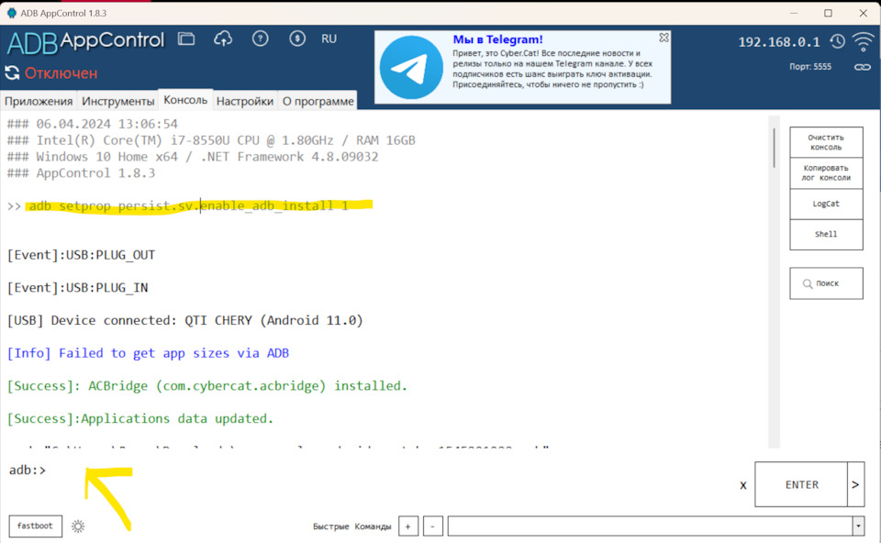This screenshot has width=881, height=543.
Task: Click the link chain icon by port
Action: [863, 67]
